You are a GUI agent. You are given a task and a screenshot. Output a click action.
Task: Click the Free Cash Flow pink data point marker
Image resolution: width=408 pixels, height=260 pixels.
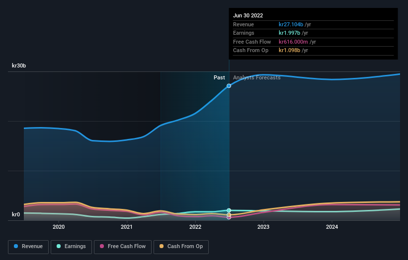click(x=229, y=217)
